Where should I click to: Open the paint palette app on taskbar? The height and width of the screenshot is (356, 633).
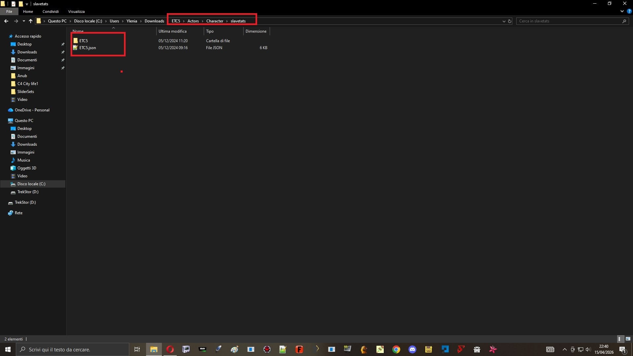click(x=234, y=349)
